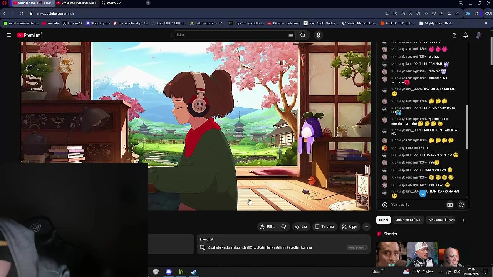Viewport: 493px width, 277px height.
Task: Save the video with Tallenna
Action: click(x=324, y=227)
